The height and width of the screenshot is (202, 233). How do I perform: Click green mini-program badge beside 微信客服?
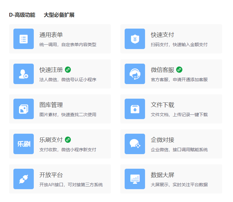(x=179, y=70)
